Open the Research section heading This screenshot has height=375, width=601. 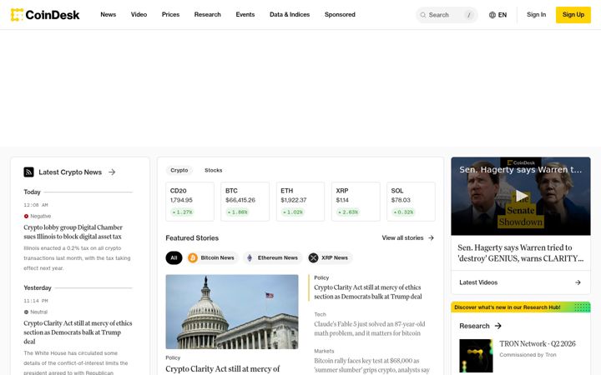tap(474, 326)
